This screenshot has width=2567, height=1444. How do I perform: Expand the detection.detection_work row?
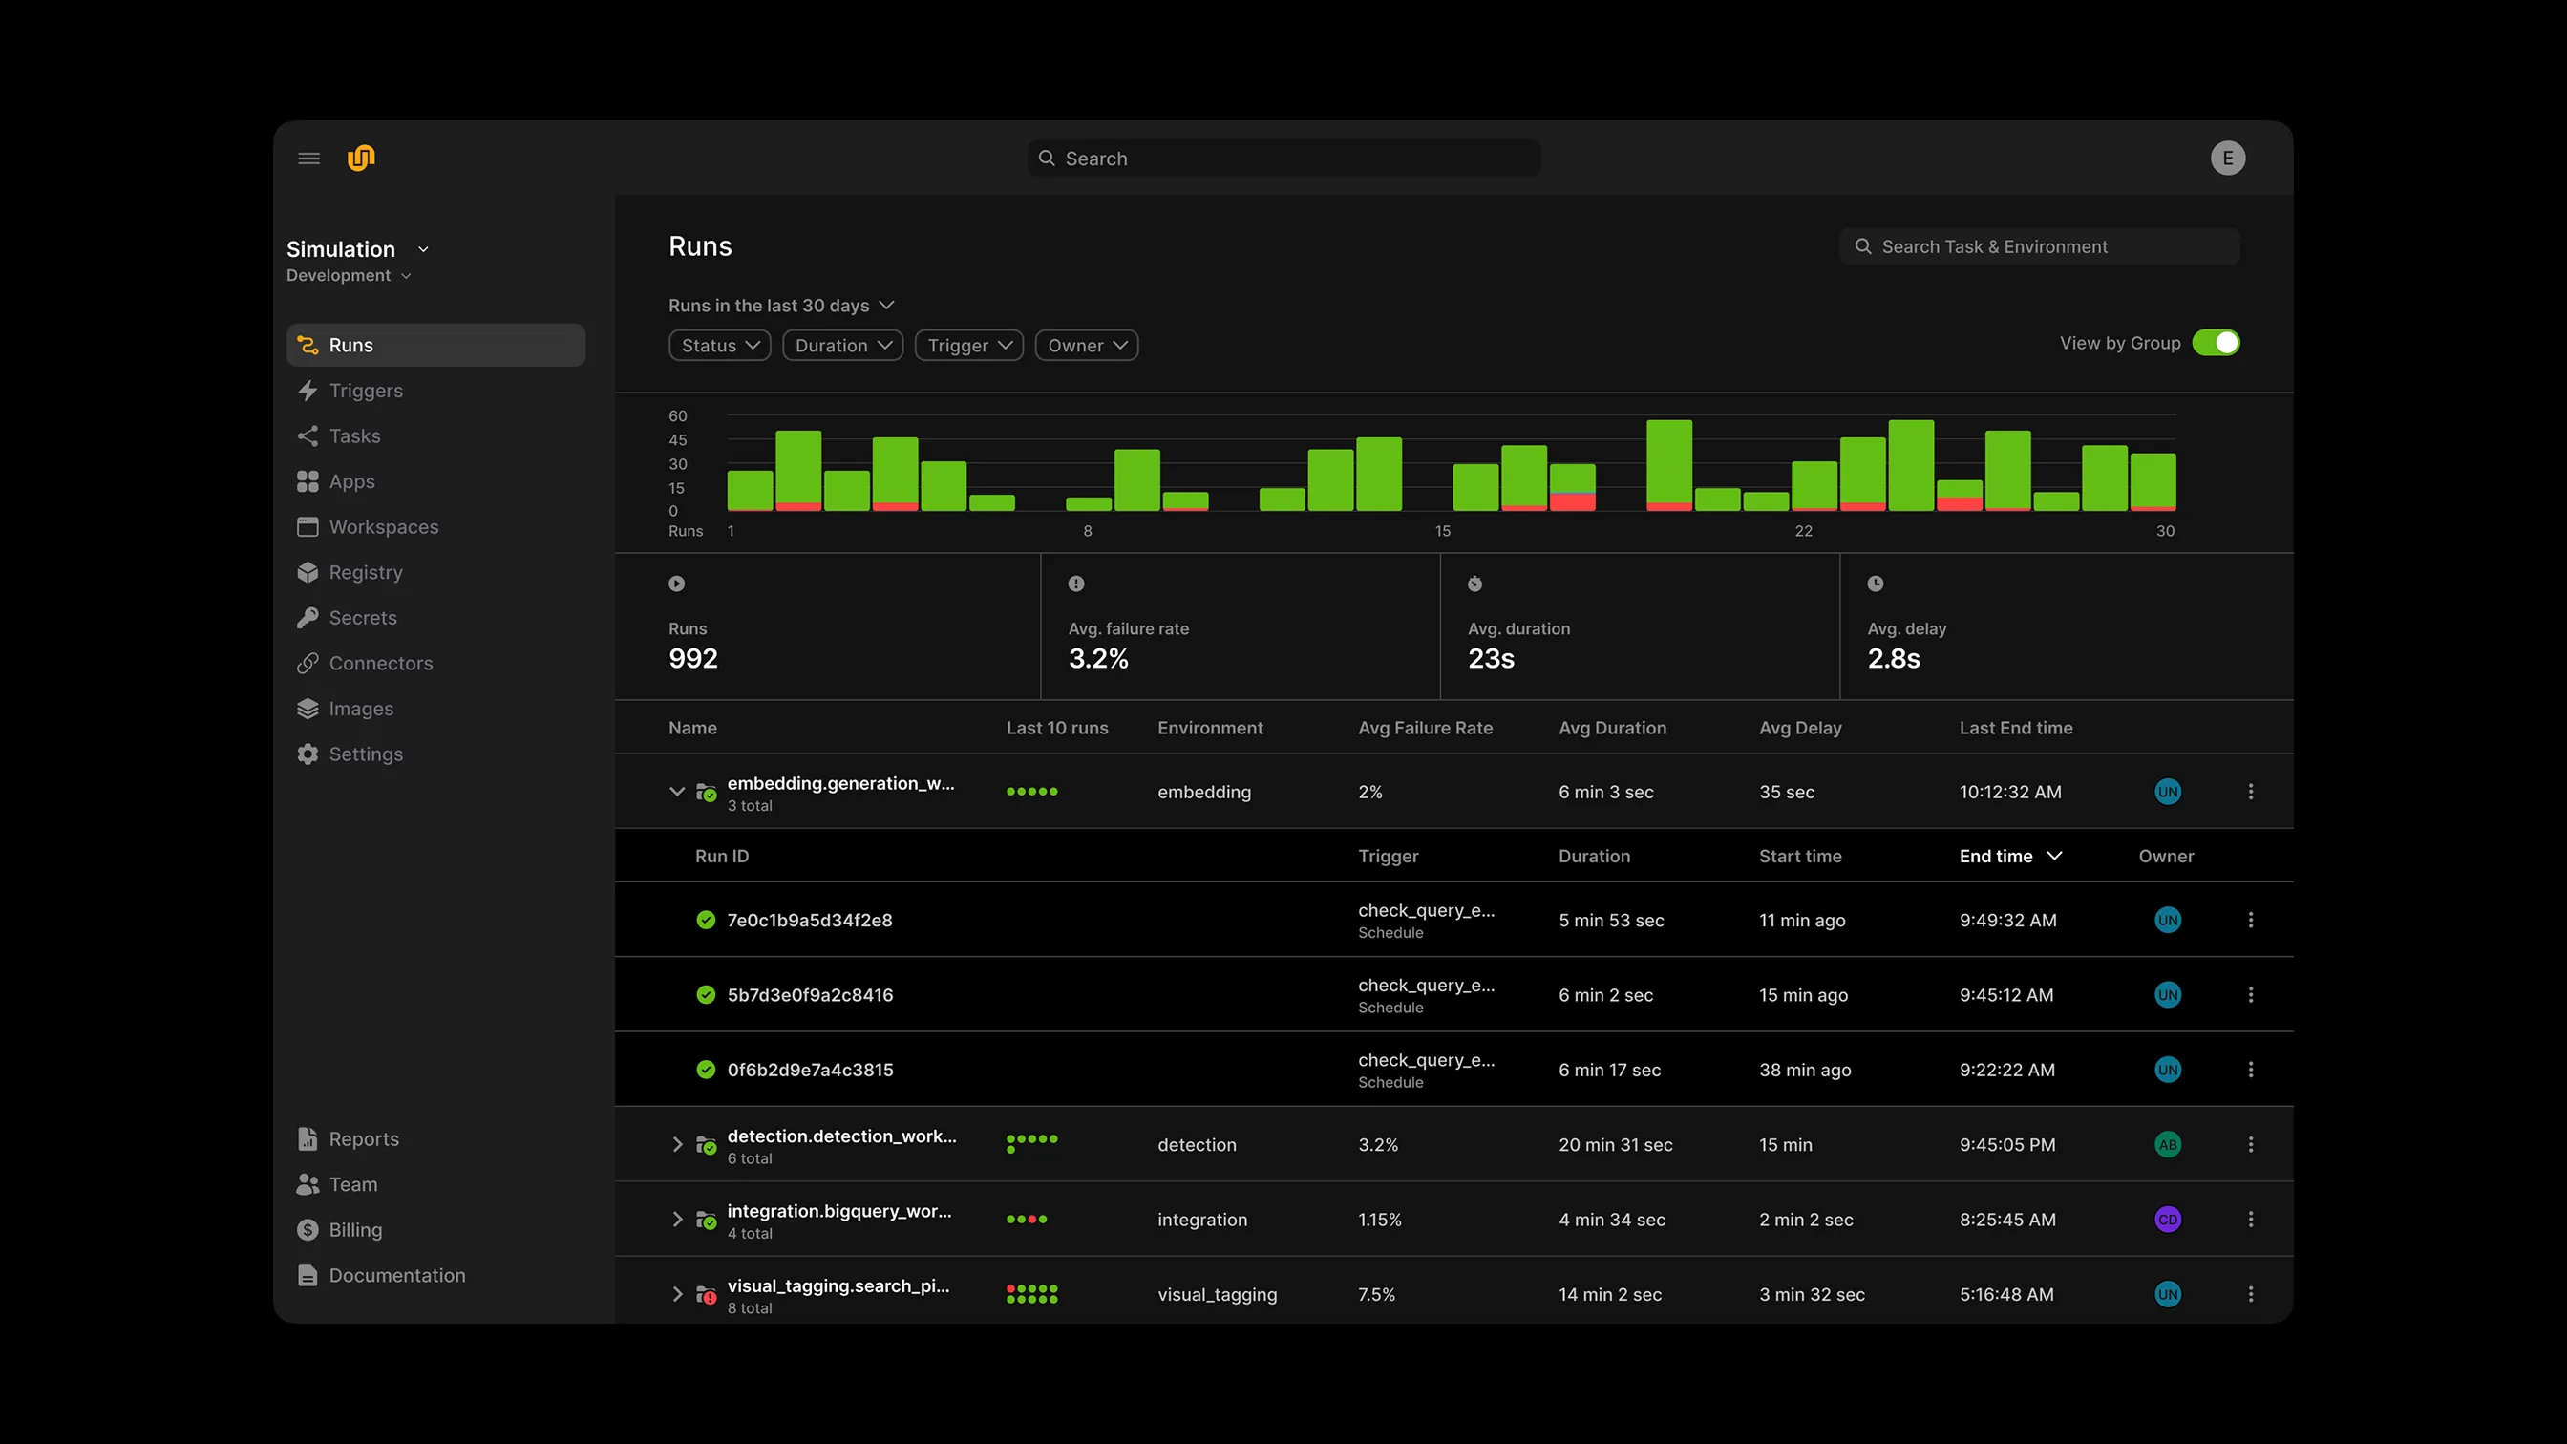coord(679,1144)
